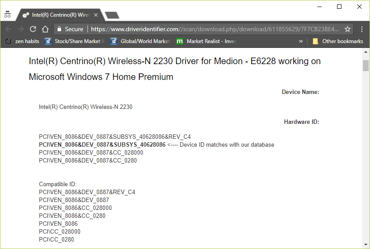Open the Other bookmarks folder
The image size is (370, 249).
[x=337, y=41]
